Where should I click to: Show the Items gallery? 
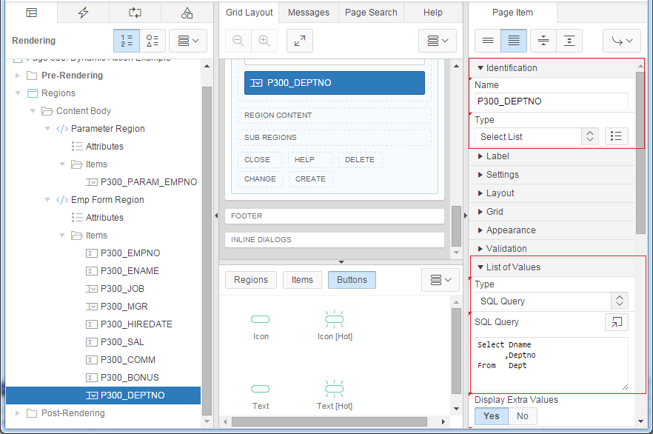[302, 280]
